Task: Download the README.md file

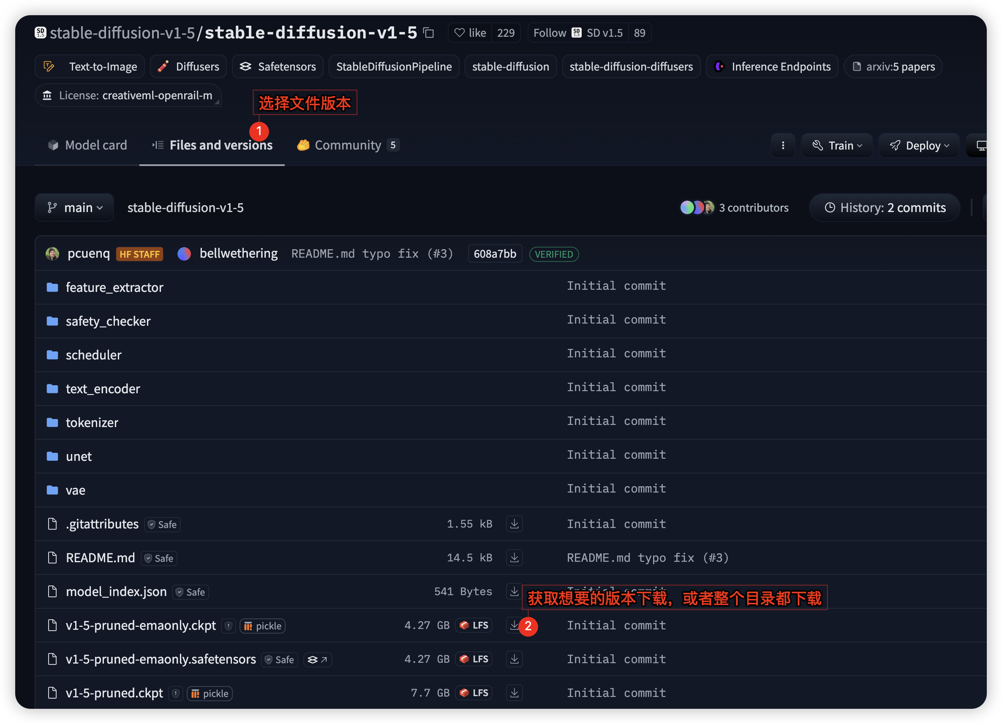Action: point(514,558)
